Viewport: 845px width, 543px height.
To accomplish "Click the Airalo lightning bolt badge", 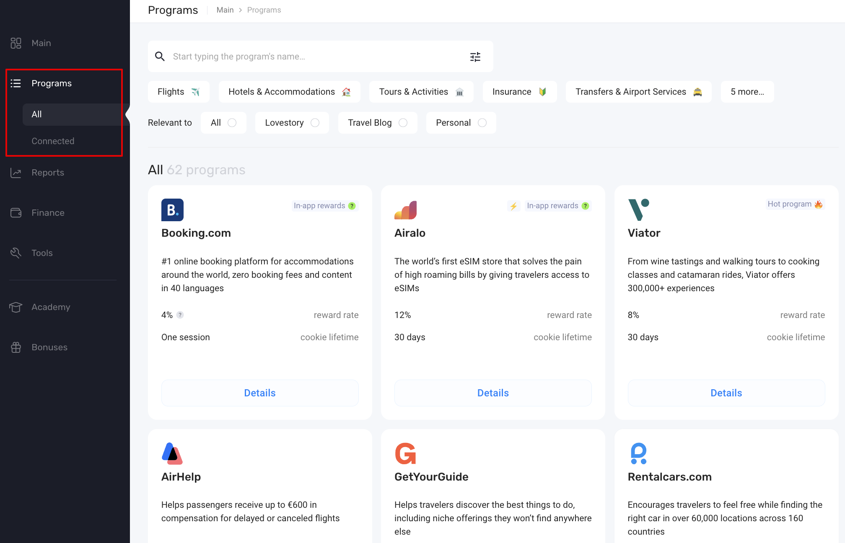I will 513,206.
